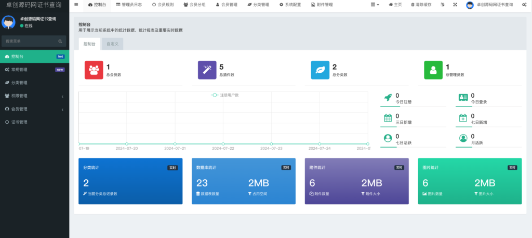Click the 实时 badge on 附件统计 card
This screenshot has width=532, height=238.
click(399, 168)
